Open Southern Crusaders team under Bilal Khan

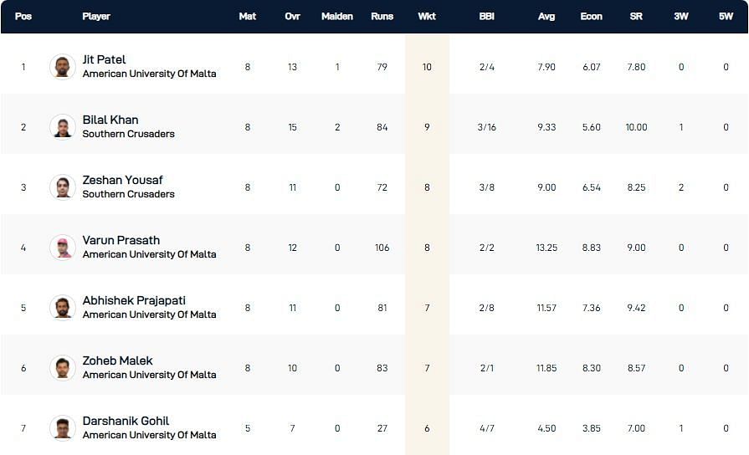pyautogui.click(x=129, y=134)
